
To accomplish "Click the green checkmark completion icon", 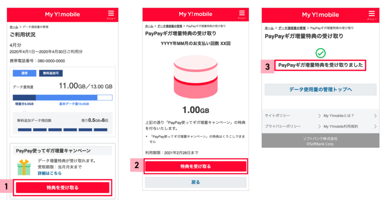I will pyautogui.click(x=320, y=53).
